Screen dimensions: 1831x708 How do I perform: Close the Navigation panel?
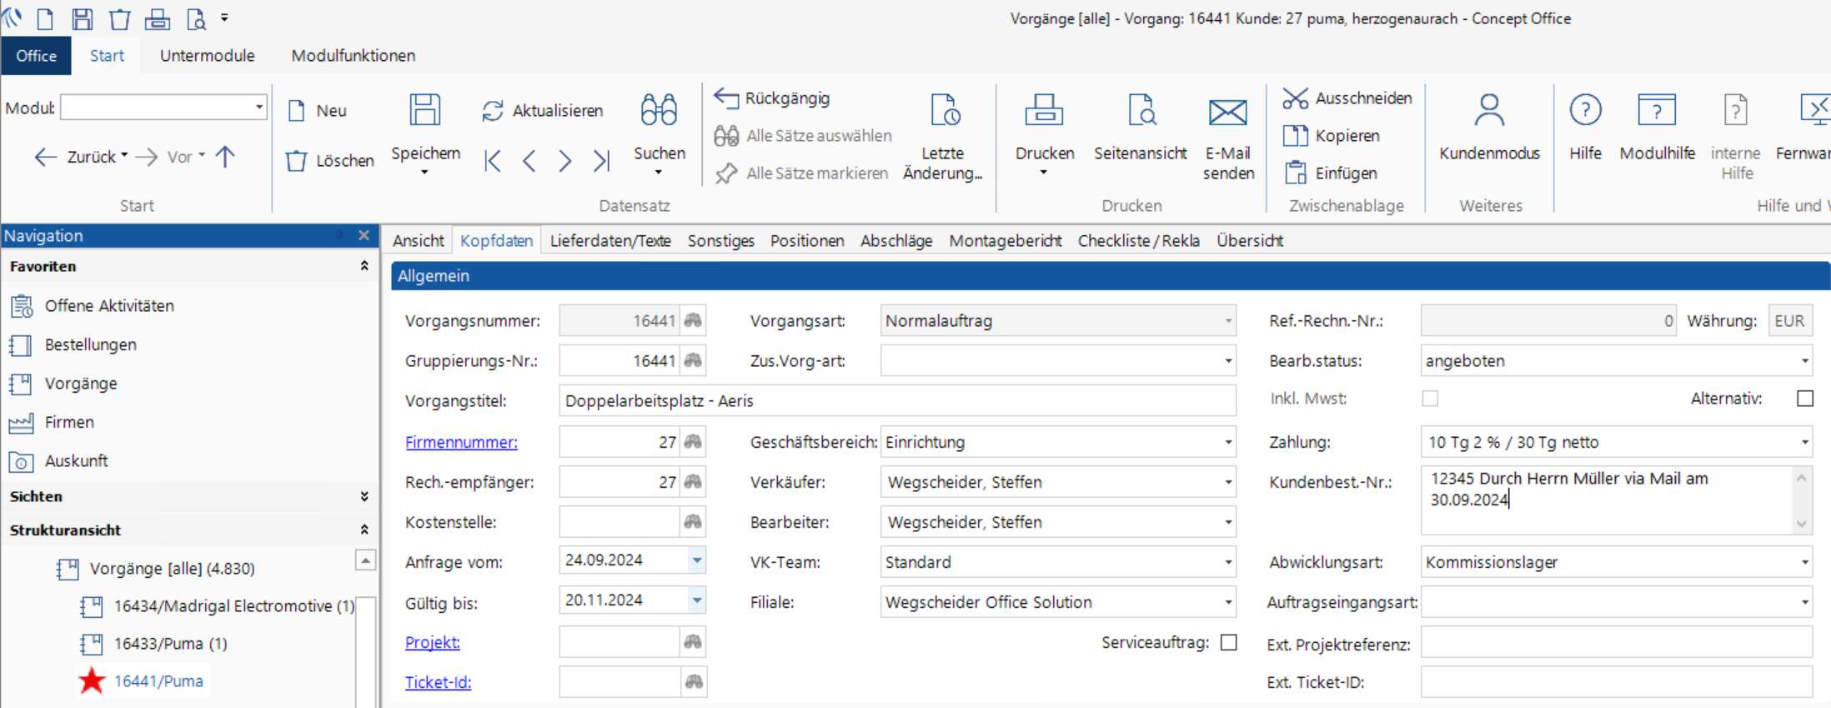(364, 235)
